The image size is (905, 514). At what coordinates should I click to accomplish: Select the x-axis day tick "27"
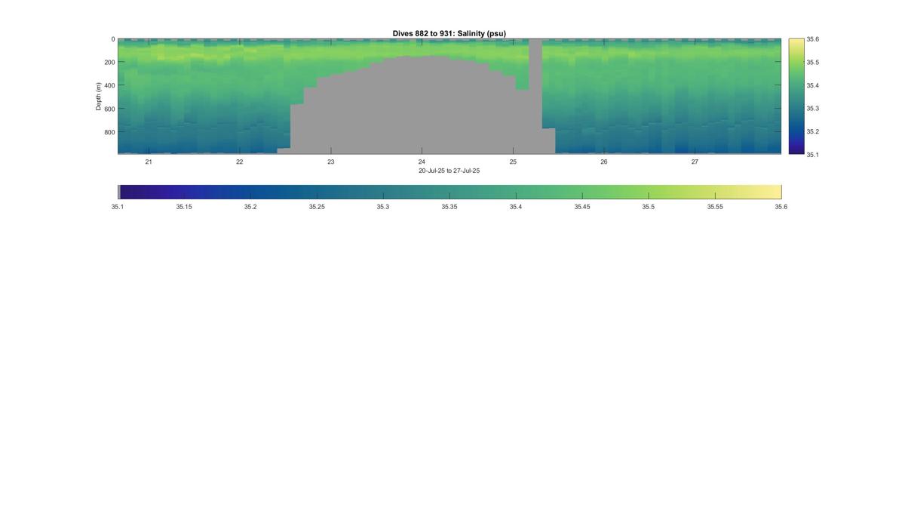(695, 162)
